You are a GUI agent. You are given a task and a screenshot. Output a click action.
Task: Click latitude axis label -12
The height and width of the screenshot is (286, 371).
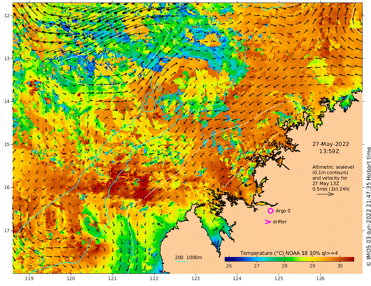pos(6,16)
